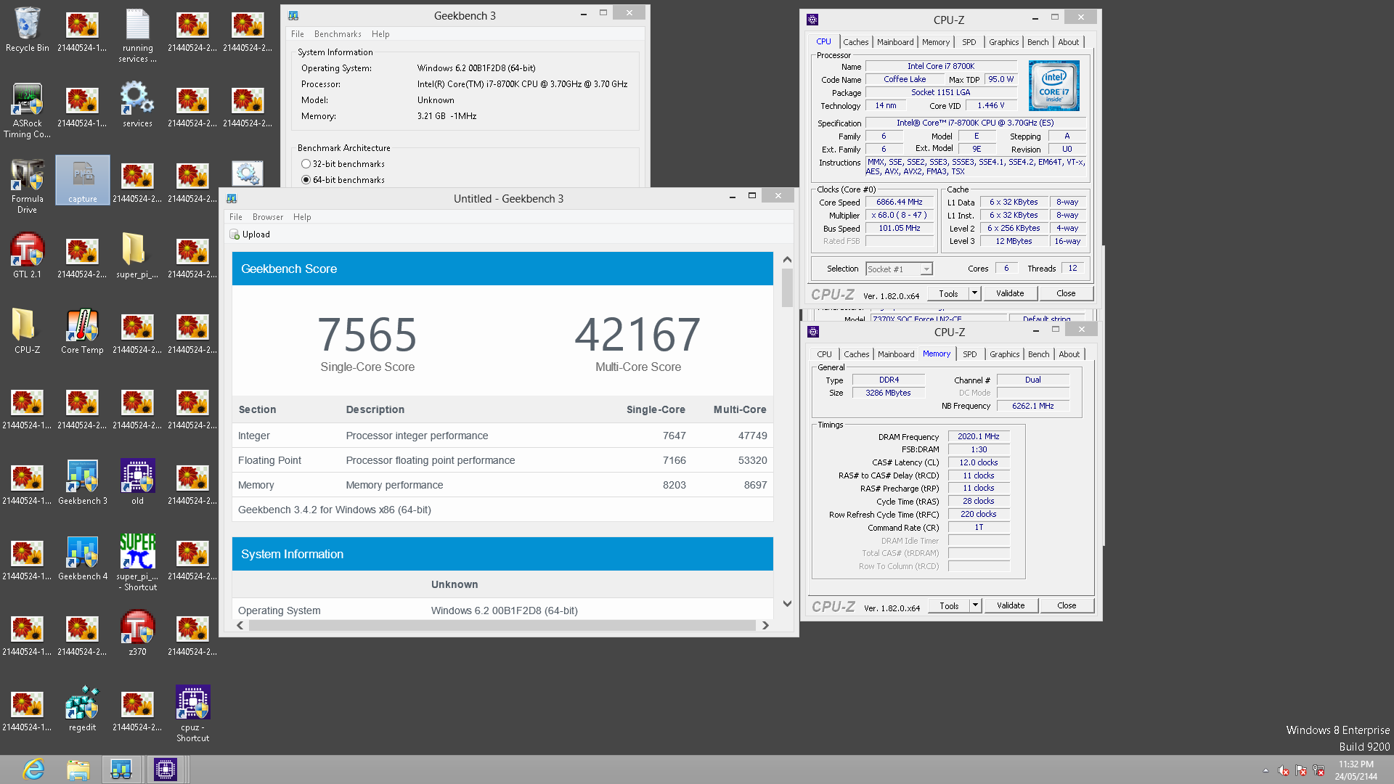Open Bench tab in upper CPU-Z window
This screenshot has width=1394, height=784.
click(1038, 42)
